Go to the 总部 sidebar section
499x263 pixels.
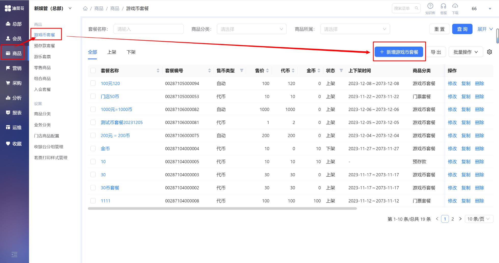point(14,24)
